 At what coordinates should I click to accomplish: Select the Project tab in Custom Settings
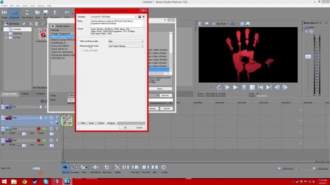[111, 123]
